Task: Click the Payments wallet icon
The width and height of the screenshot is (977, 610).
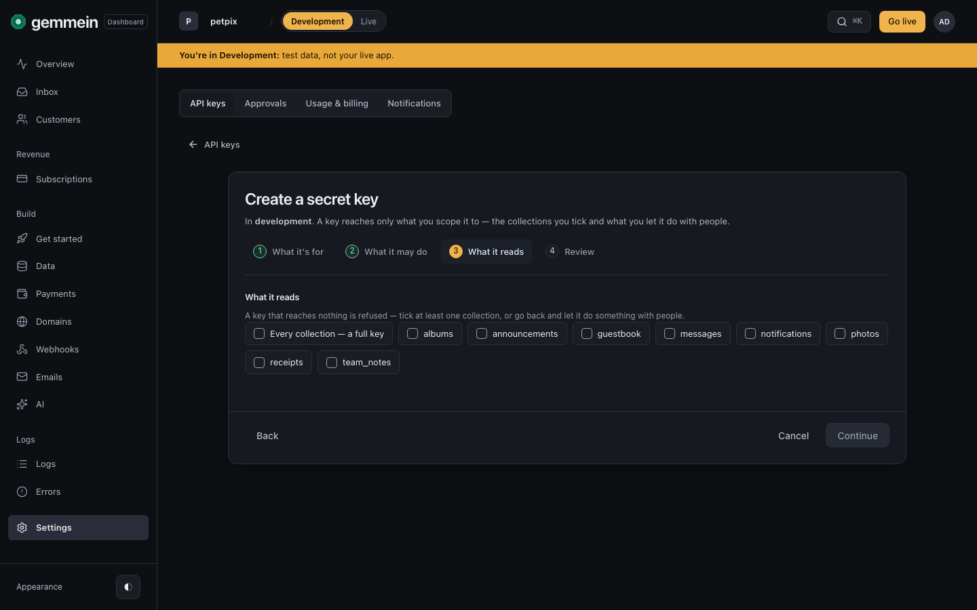Action: (22, 293)
